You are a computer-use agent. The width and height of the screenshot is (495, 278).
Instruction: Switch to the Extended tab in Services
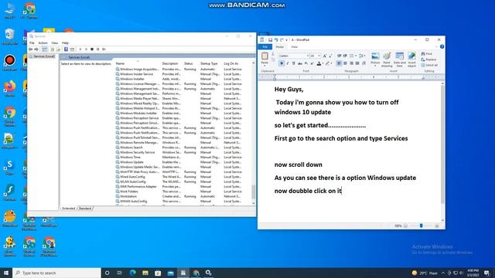69,208
